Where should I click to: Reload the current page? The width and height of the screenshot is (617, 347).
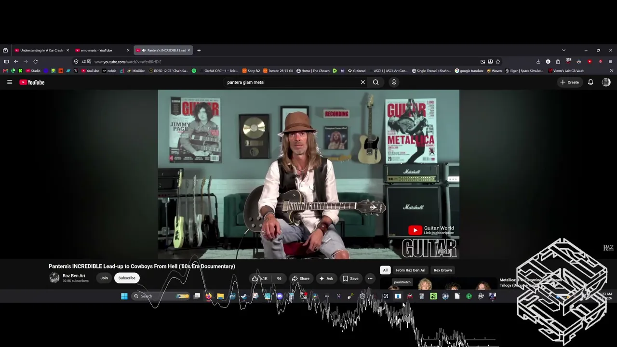click(x=36, y=62)
